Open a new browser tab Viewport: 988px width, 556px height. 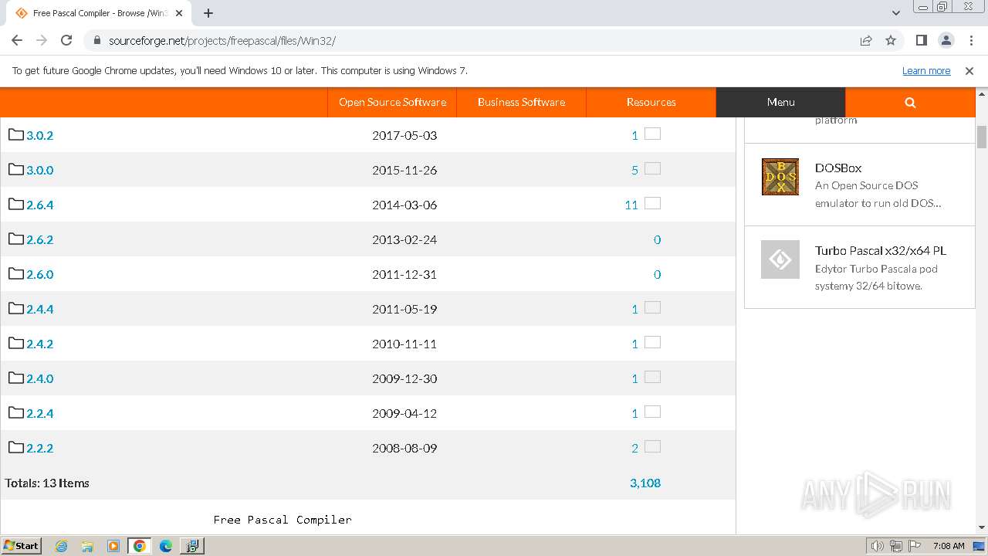point(208,13)
